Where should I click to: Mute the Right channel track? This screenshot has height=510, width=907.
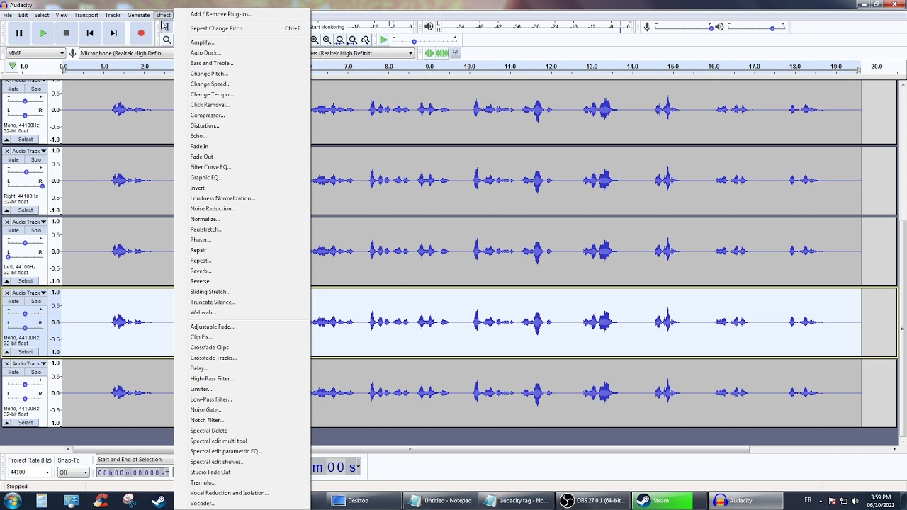pyautogui.click(x=13, y=160)
